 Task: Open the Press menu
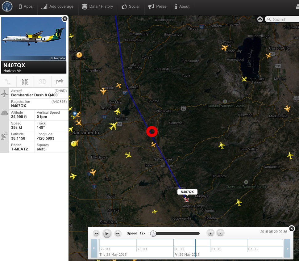click(157, 6)
